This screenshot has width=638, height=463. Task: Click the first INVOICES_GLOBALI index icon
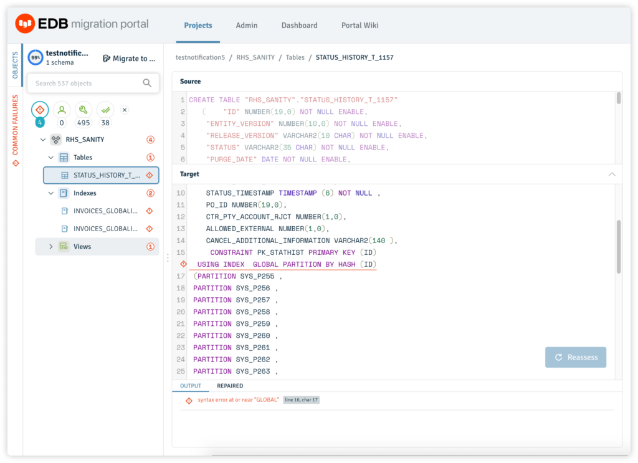[x=64, y=211]
